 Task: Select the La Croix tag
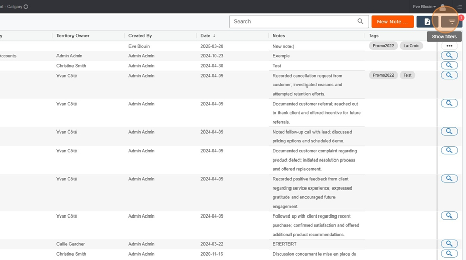(411, 46)
